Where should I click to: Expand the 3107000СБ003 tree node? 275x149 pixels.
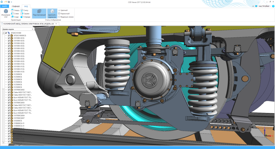pyautogui.click(x=6, y=103)
